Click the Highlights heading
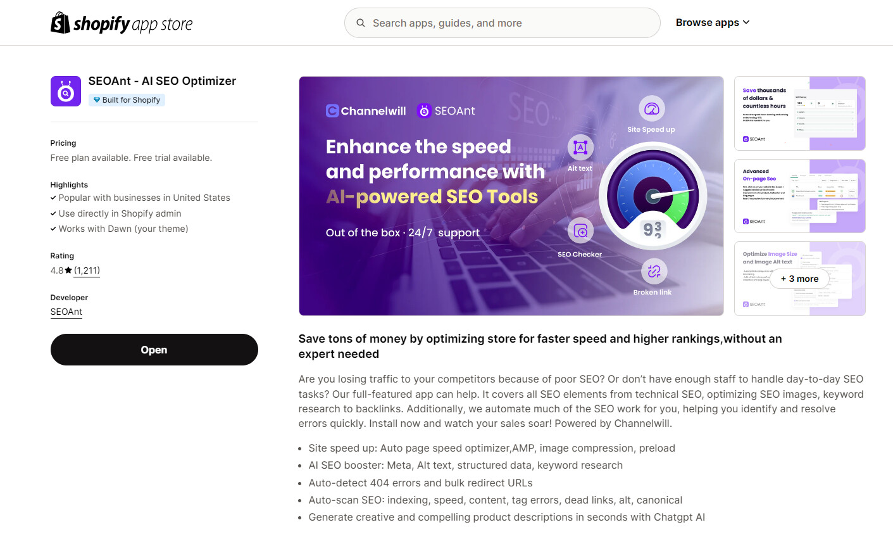Viewport: 893px width, 539px height. pyautogui.click(x=69, y=185)
